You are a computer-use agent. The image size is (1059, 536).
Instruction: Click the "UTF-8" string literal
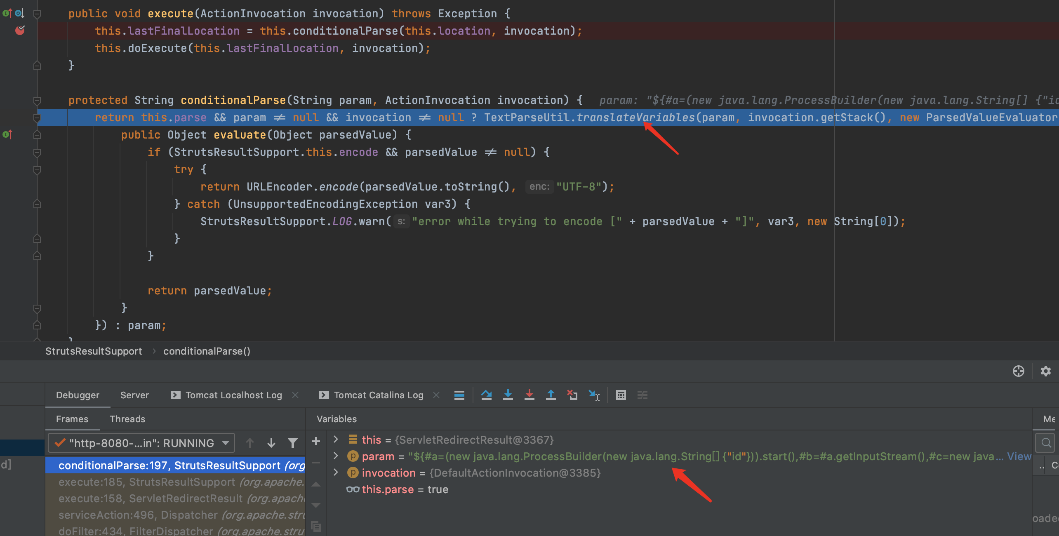pos(579,187)
